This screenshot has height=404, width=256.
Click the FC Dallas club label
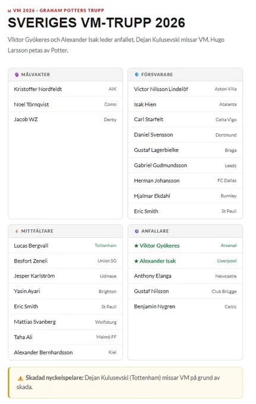227,181
